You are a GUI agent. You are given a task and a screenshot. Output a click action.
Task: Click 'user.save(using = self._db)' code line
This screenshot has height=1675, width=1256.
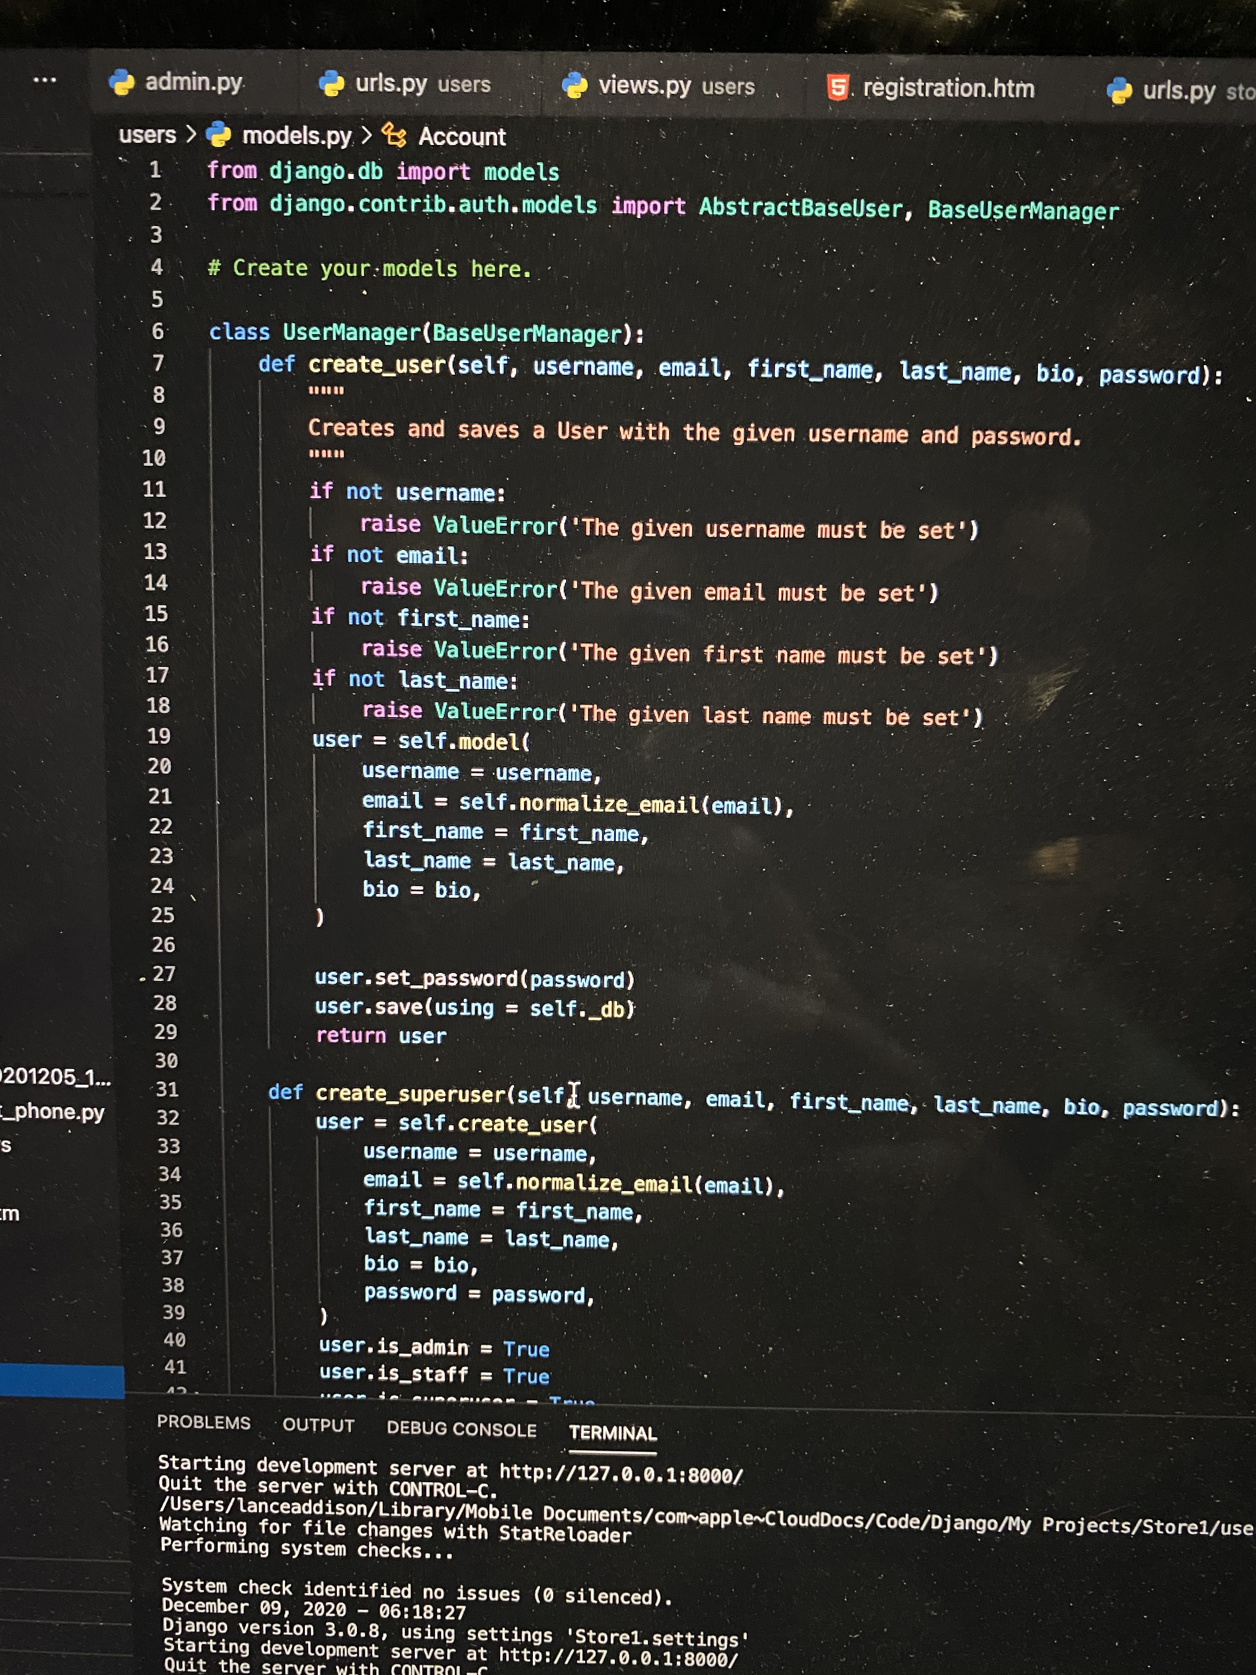pos(475,1007)
